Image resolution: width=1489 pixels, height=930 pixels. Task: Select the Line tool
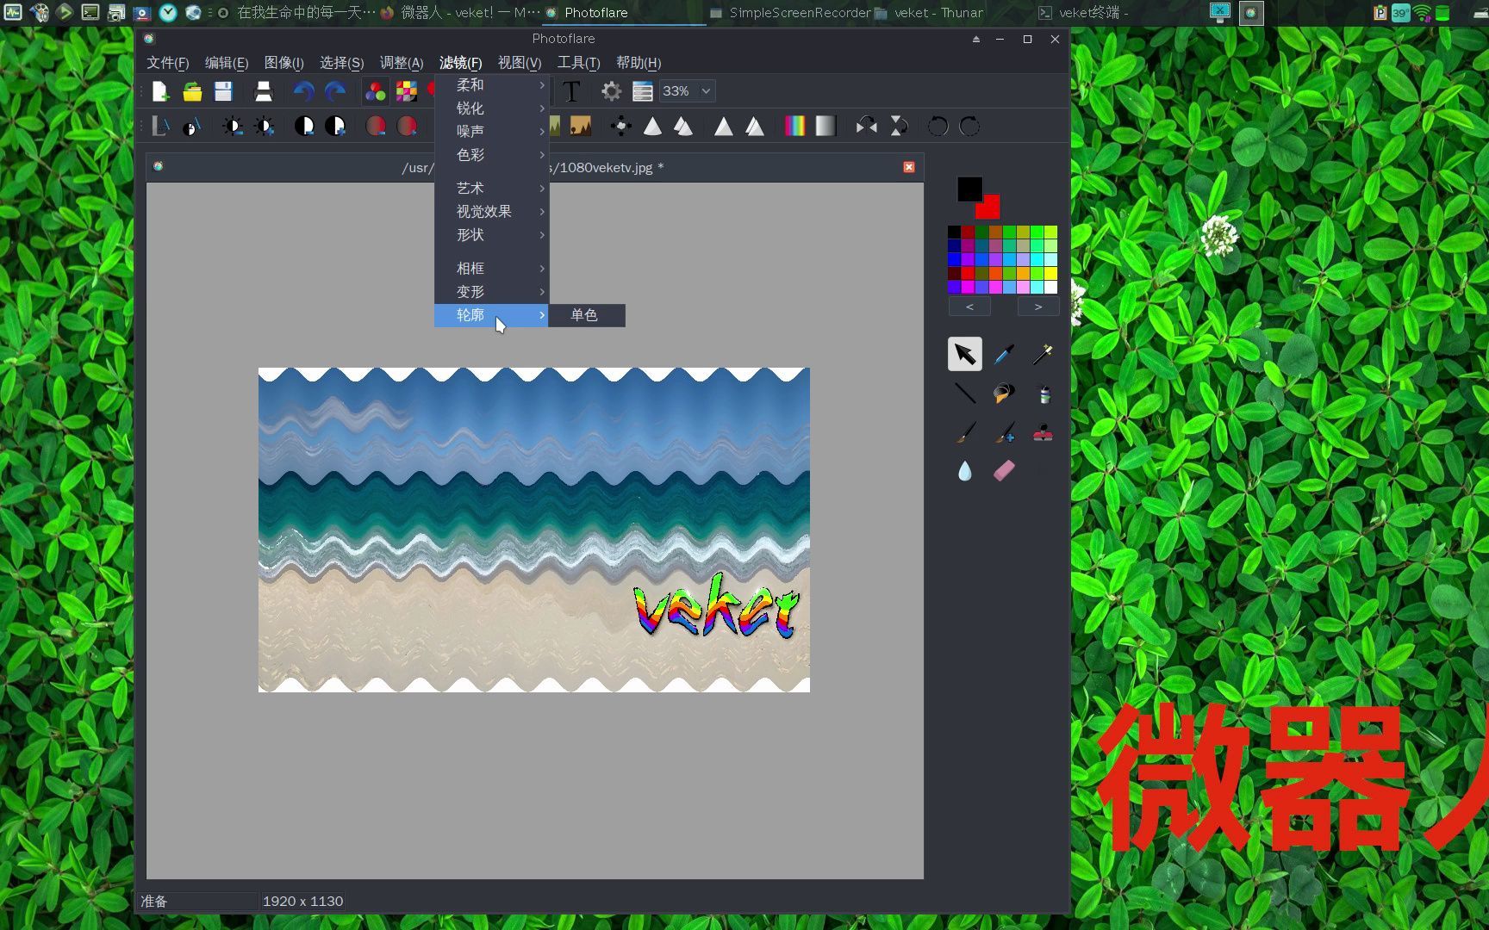point(965,394)
